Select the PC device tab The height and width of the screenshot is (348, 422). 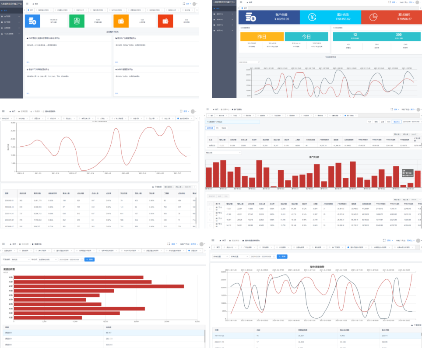[217, 128]
